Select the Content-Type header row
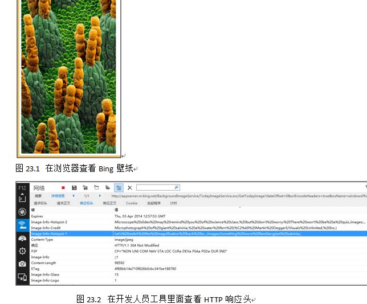Image resolution: width=367 pixels, height=304 pixels. pyautogui.click(x=198, y=240)
